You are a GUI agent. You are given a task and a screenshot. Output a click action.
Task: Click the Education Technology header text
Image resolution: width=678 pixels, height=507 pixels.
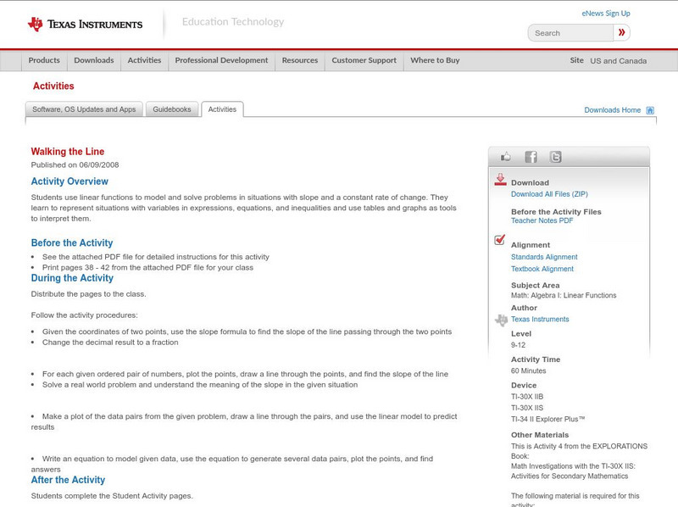pos(233,22)
